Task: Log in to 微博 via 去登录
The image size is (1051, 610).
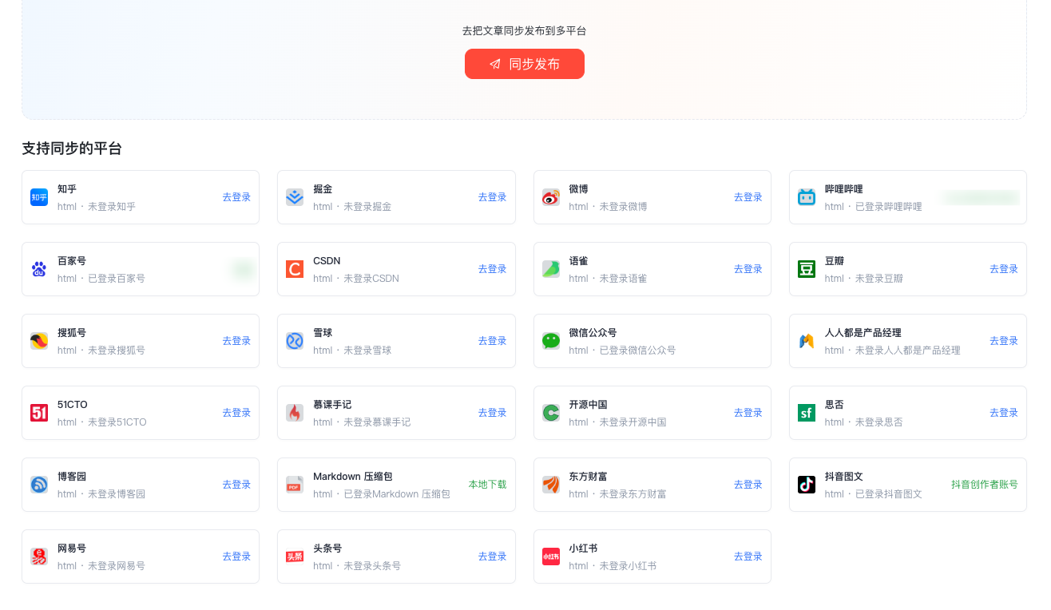Action: [x=748, y=197]
